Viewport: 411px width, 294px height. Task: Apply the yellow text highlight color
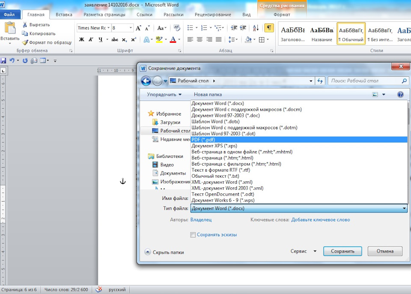[159, 39]
